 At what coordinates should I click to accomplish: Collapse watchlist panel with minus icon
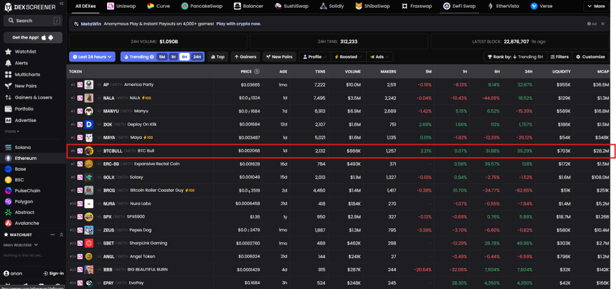pos(53,234)
